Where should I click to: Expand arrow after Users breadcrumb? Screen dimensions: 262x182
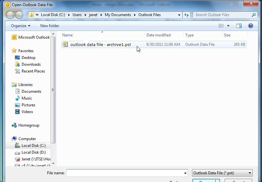[85, 15]
